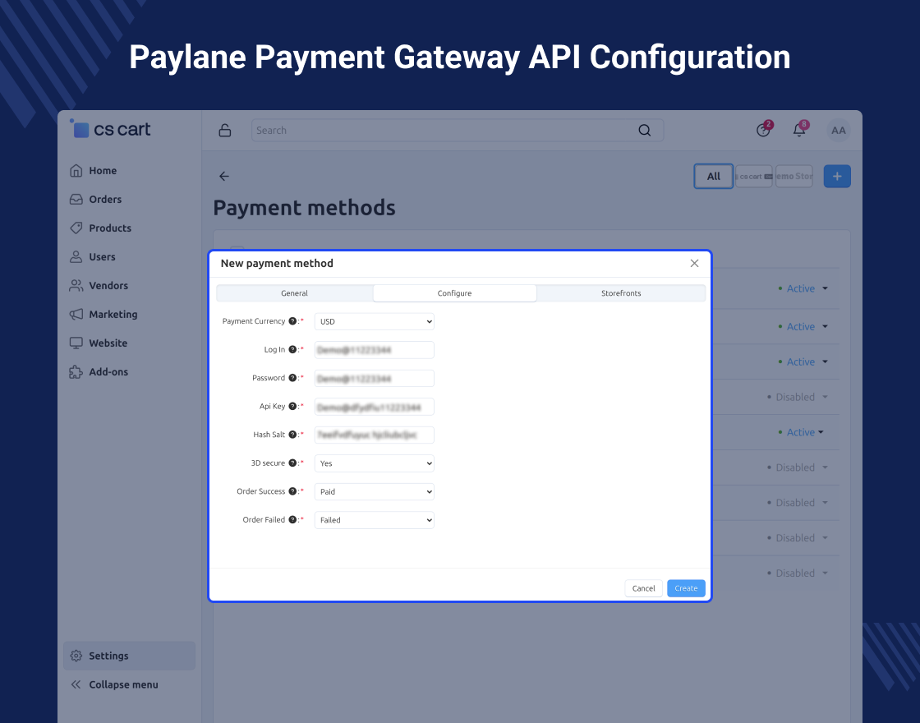Click the Hash Salt input field
Screen dimensions: 920x723
375,435
